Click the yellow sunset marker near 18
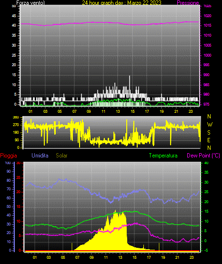This screenshot has width=222, height=264. (x=159, y=247)
